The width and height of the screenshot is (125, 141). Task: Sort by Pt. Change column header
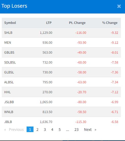coord(77,23)
